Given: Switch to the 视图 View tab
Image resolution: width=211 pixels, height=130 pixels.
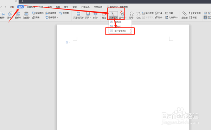Looking at the screenshot, I should (x=58, y=7).
